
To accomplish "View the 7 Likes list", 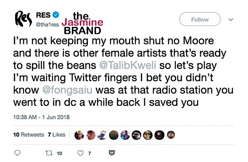I will point(57,135).
